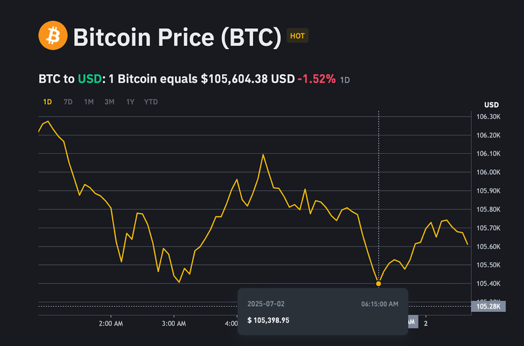
Task: Click the orange Bitcoin logo icon
Action: pyautogui.click(x=53, y=35)
